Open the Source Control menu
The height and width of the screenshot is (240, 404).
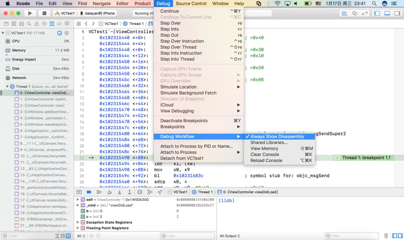[191, 4]
